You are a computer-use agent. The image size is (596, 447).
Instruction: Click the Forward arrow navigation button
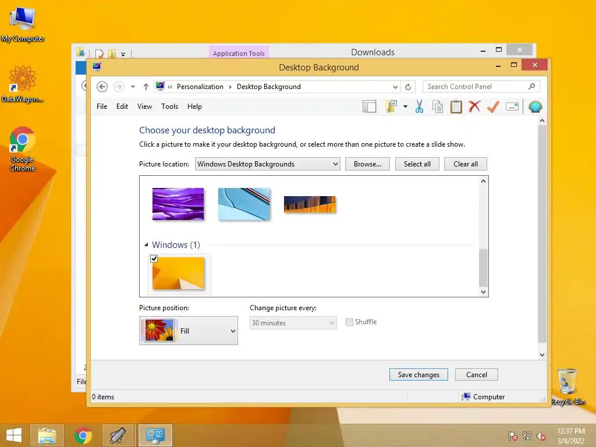pos(119,87)
